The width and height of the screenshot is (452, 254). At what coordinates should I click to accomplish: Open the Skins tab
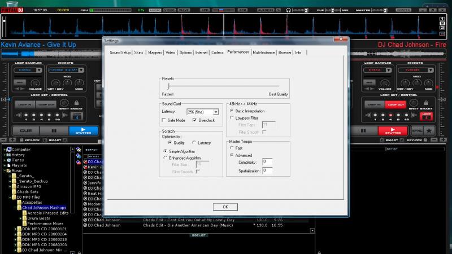pos(138,52)
